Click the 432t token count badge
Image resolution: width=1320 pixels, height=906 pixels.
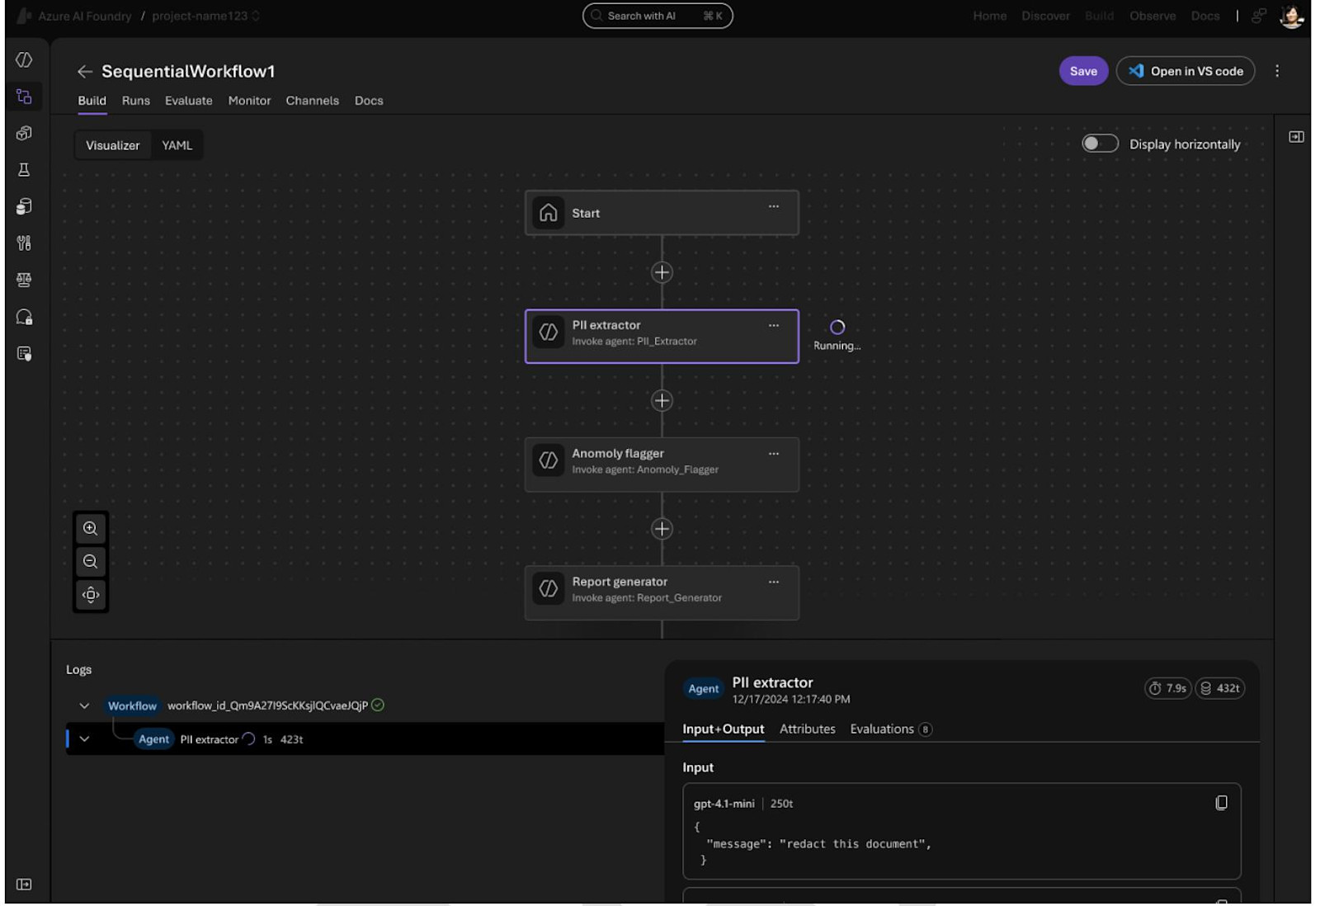coord(1219,688)
